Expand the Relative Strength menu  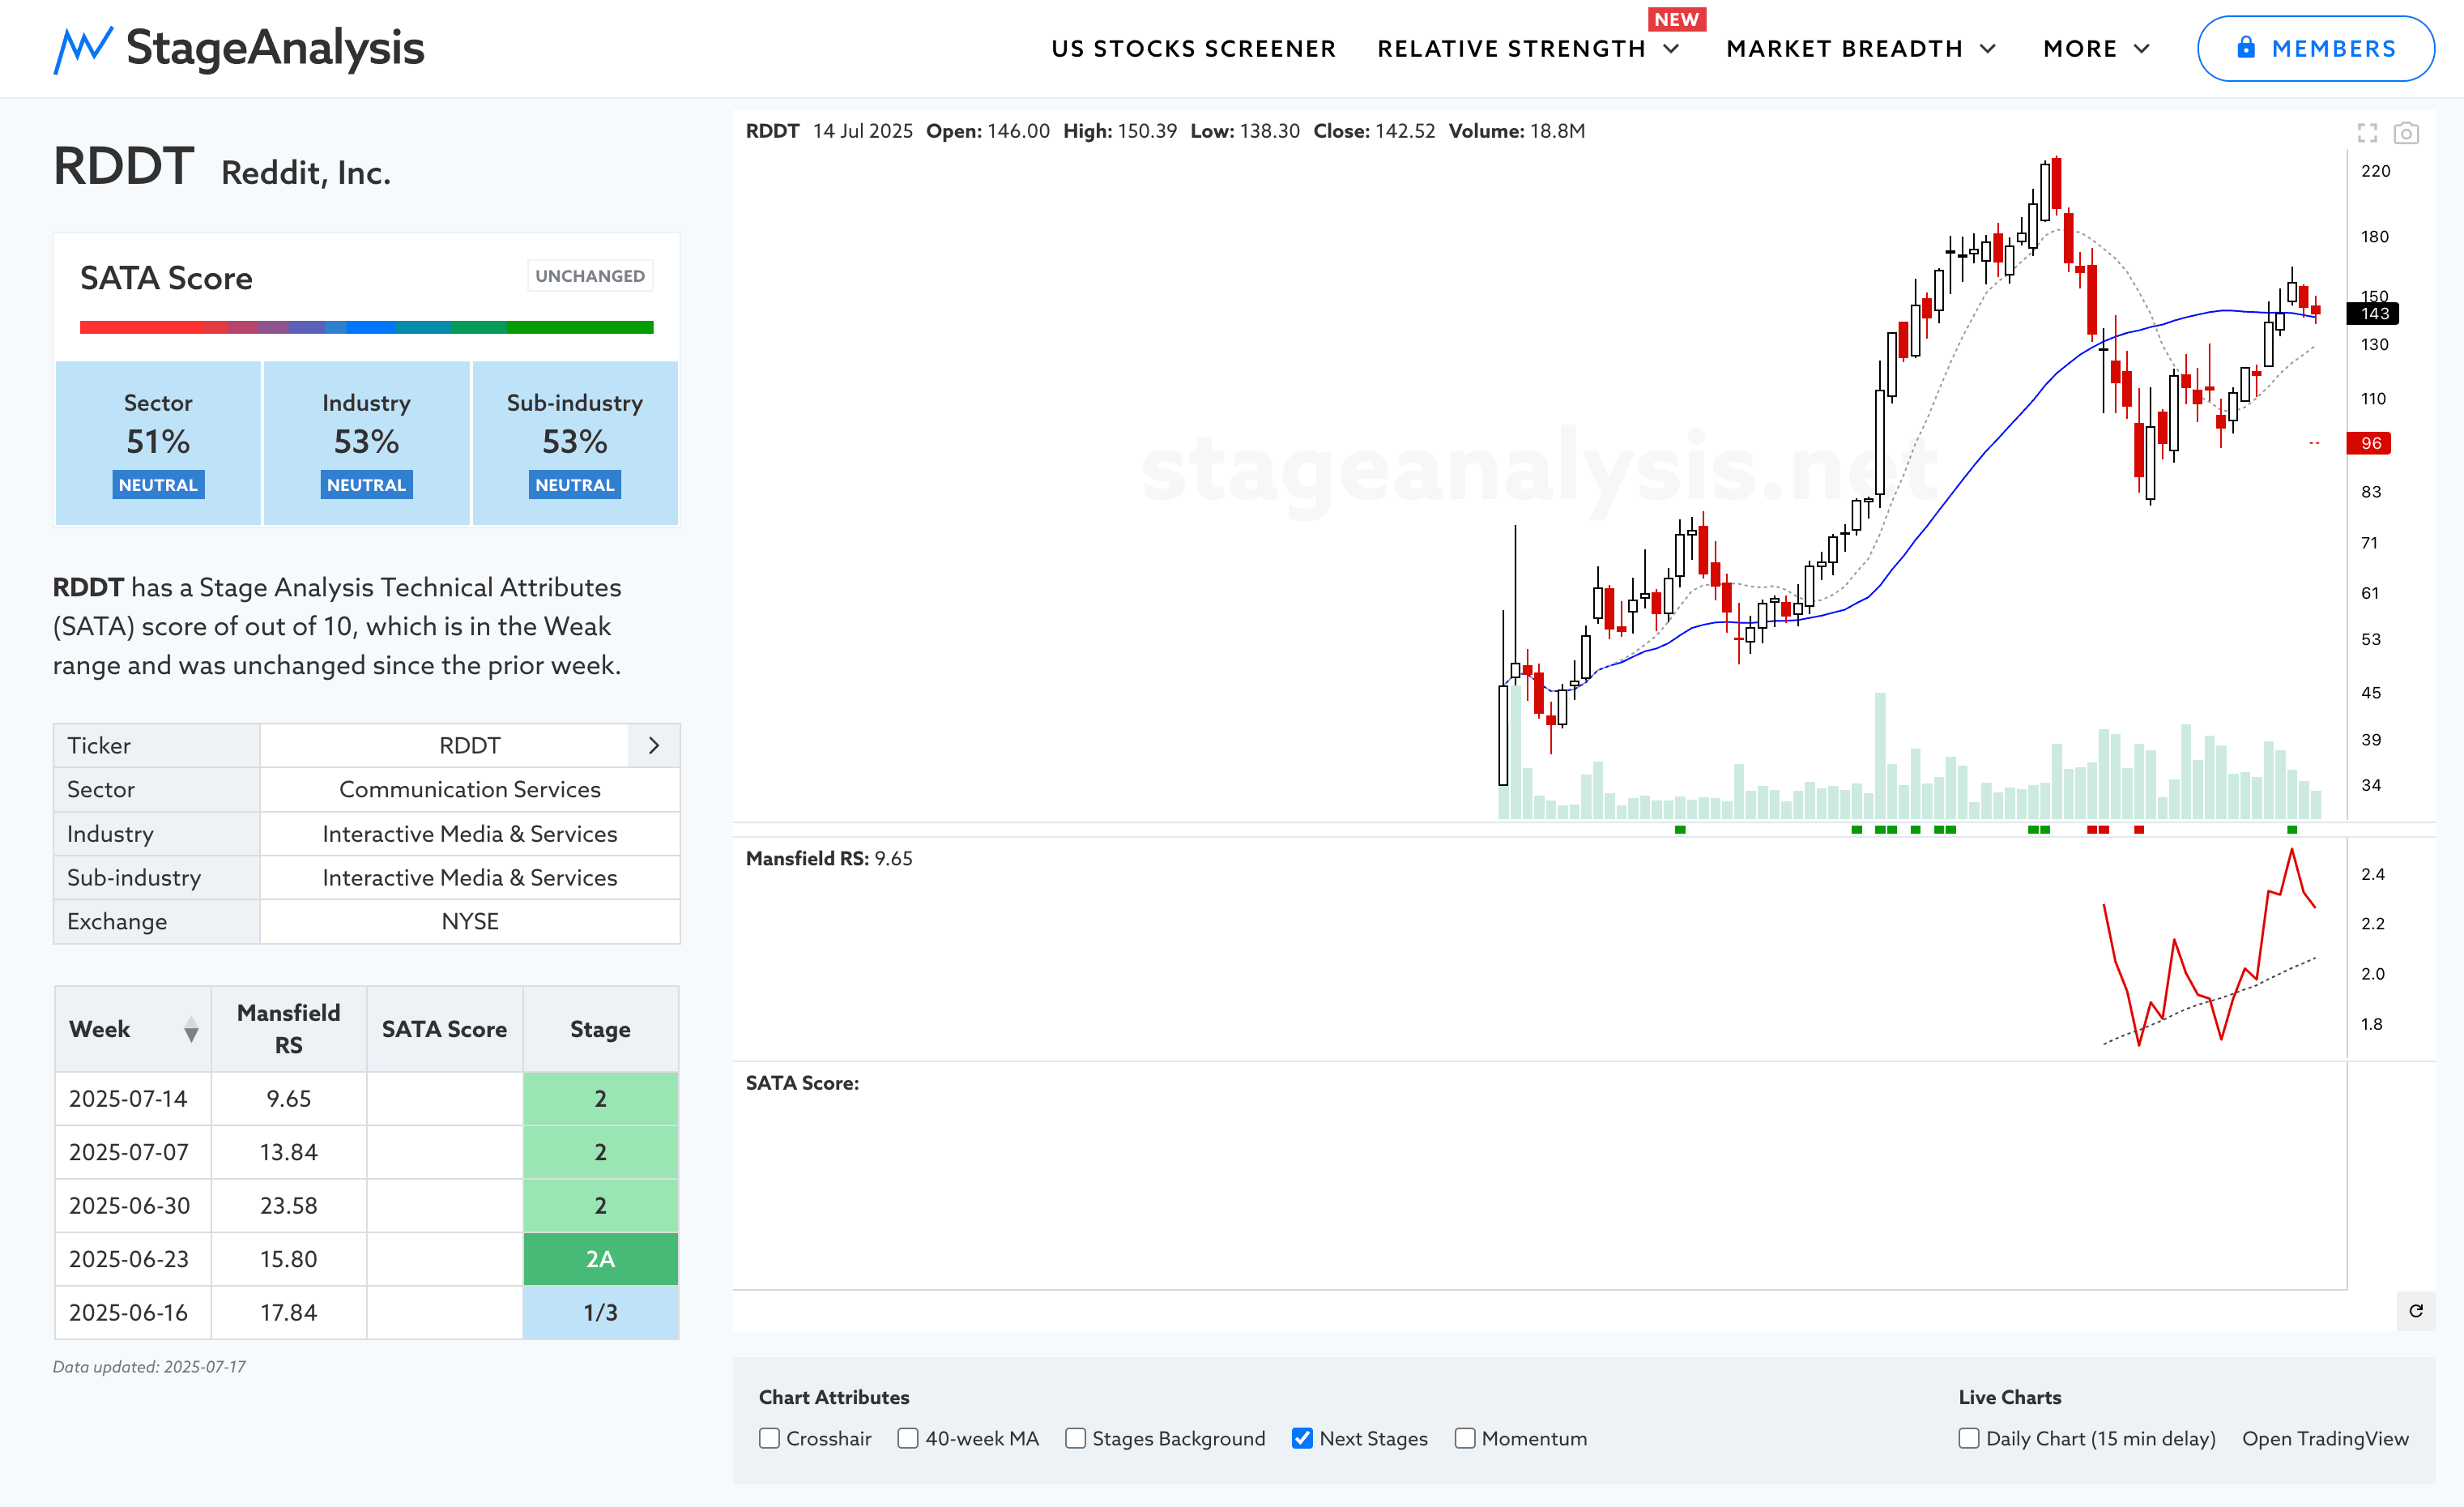[1528, 48]
